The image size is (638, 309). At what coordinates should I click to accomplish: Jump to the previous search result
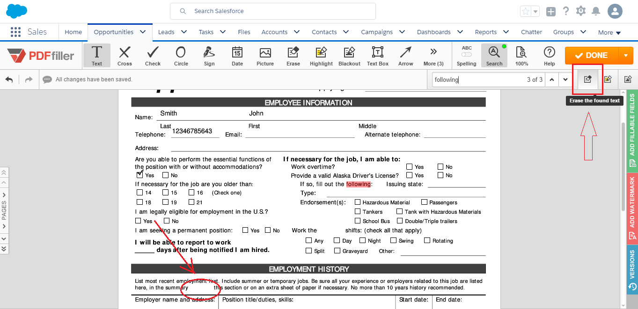(x=552, y=79)
